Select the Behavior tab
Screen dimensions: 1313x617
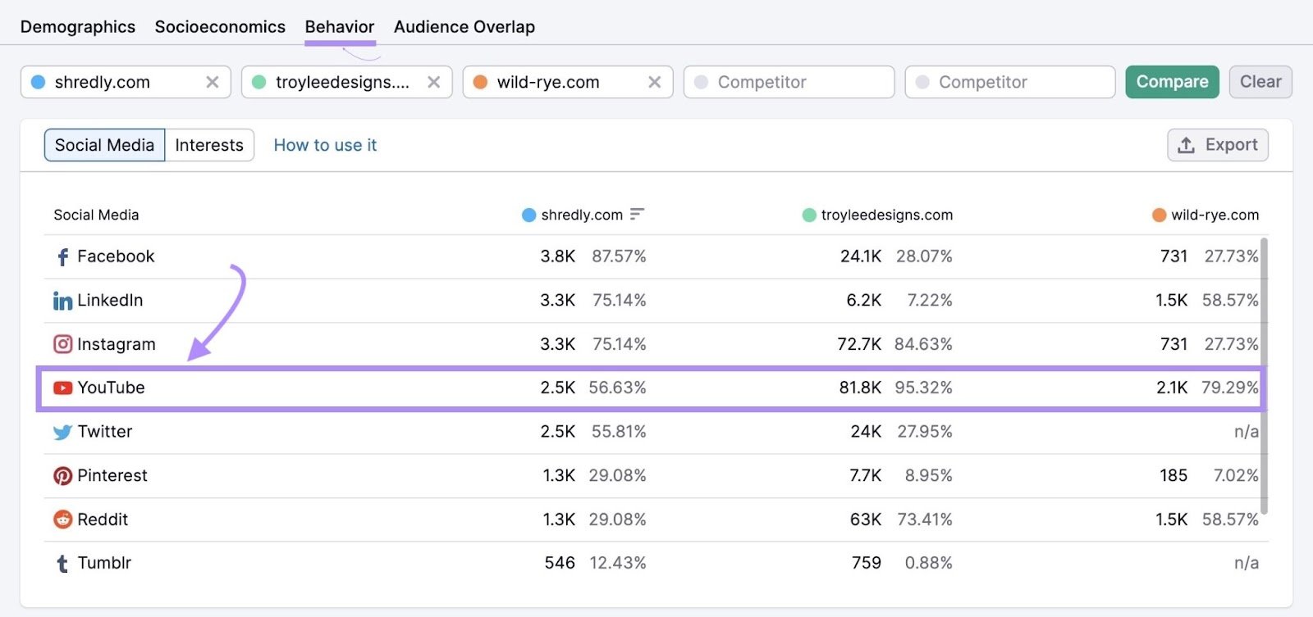pyautogui.click(x=340, y=27)
